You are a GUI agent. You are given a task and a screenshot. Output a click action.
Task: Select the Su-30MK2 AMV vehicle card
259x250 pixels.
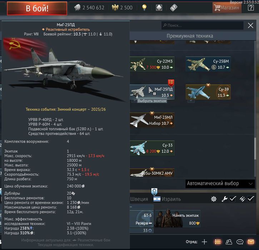click(x=152, y=173)
